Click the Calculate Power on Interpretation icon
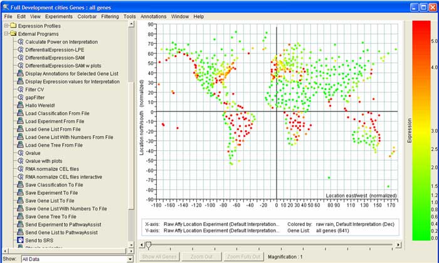The width and height of the screenshot is (439, 263). click(21, 41)
